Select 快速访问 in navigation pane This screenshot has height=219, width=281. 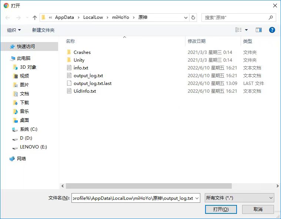point(29,47)
